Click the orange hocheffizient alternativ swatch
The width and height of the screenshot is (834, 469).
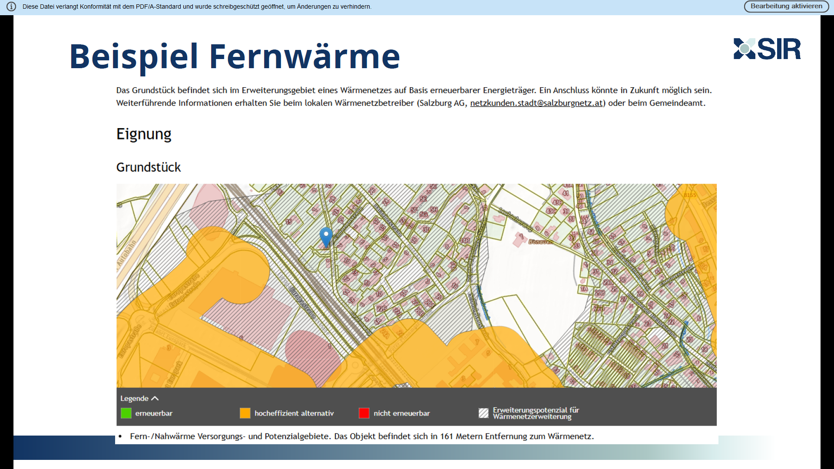click(245, 413)
